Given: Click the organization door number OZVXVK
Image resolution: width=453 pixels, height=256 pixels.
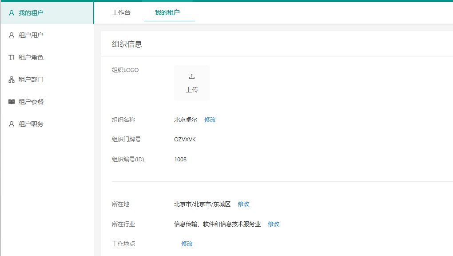Looking at the screenshot, I should [x=185, y=140].
